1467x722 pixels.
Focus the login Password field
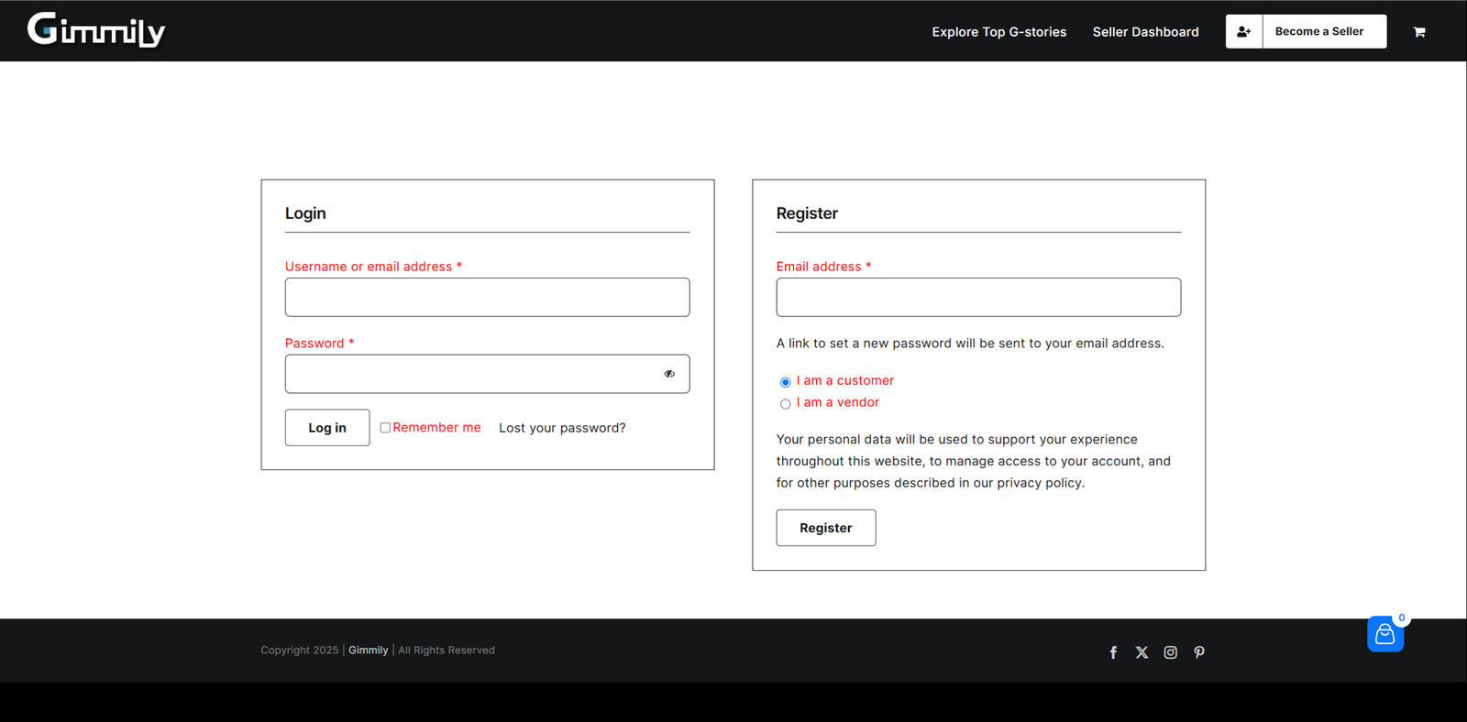point(488,374)
